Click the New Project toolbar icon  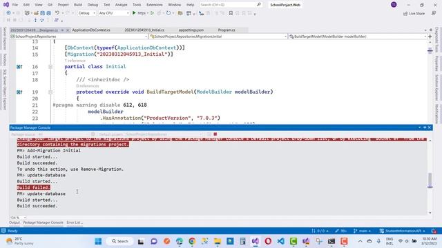click(27, 13)
